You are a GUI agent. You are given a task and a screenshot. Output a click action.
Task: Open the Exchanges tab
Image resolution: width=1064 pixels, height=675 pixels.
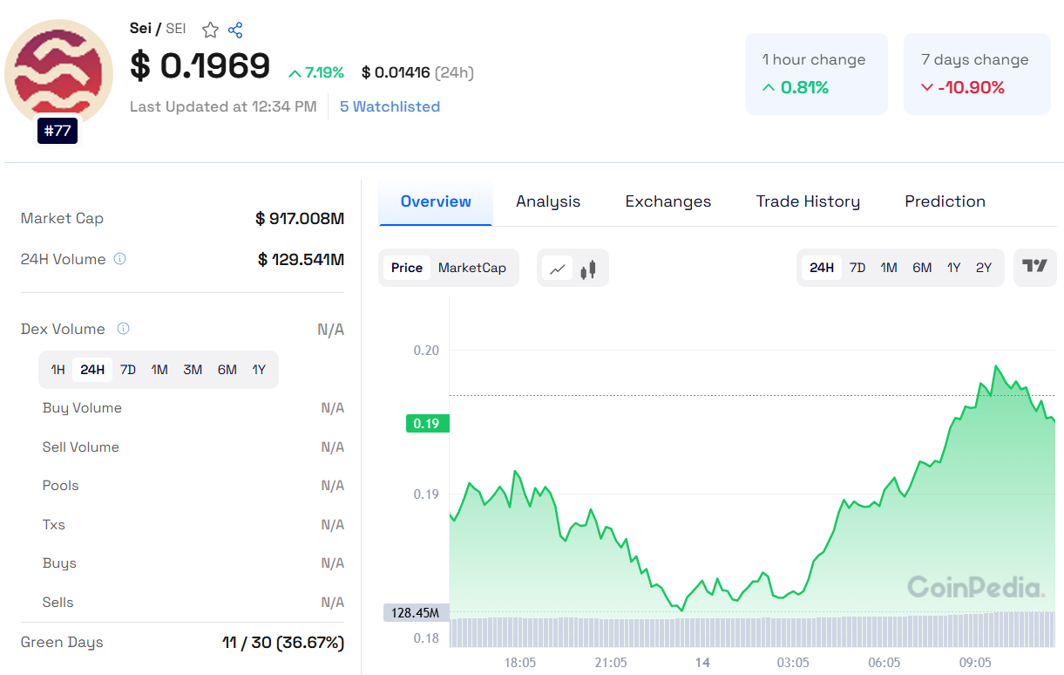668,201
